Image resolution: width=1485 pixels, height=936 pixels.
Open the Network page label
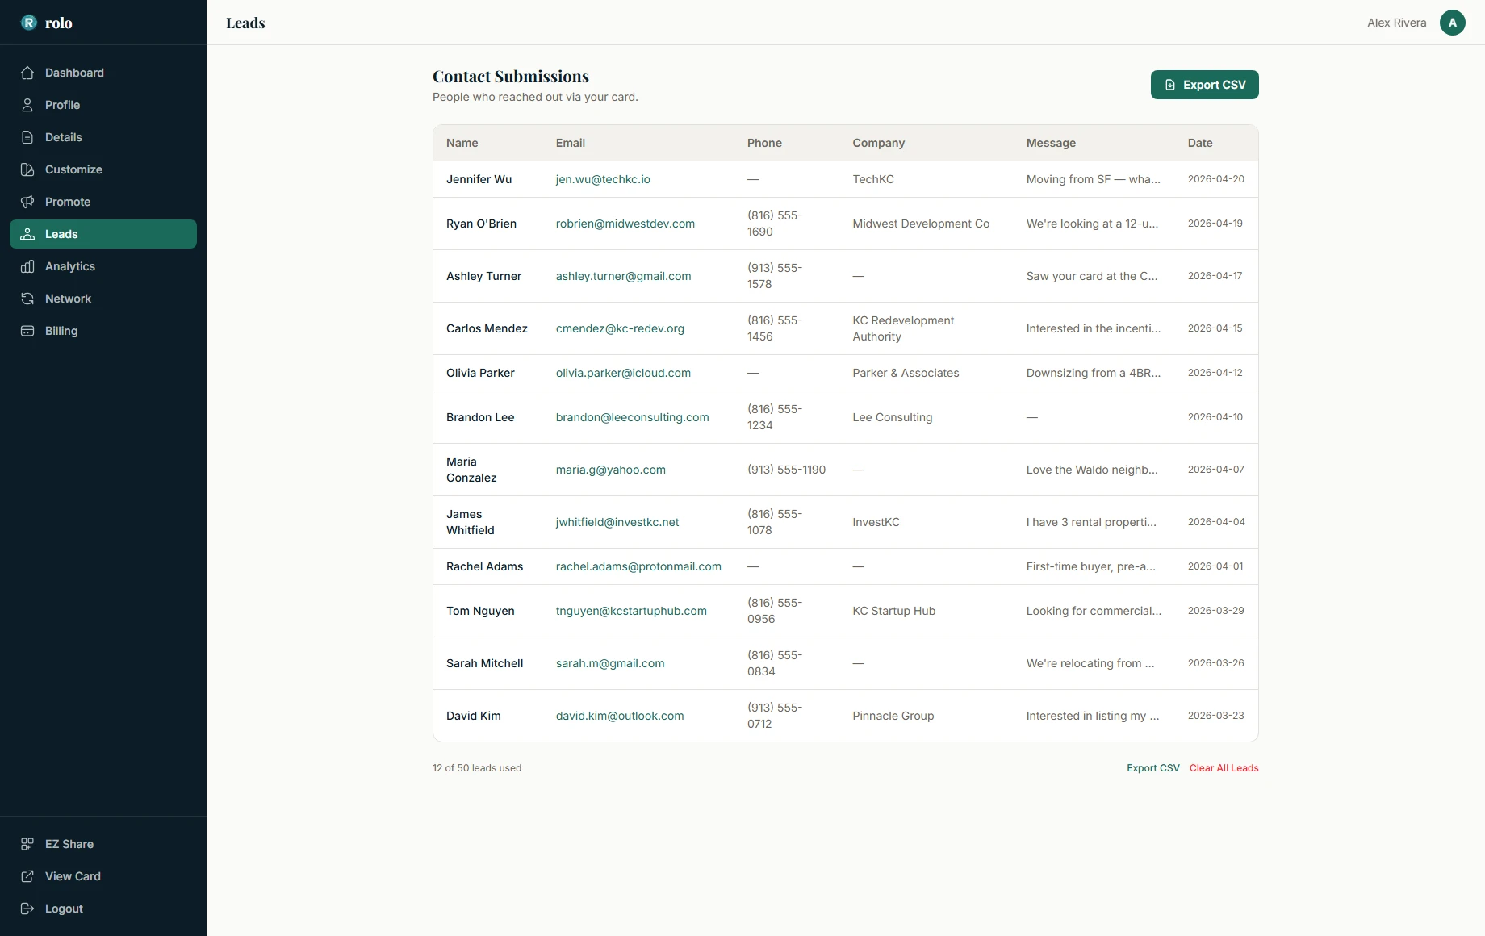pos(68,299)
